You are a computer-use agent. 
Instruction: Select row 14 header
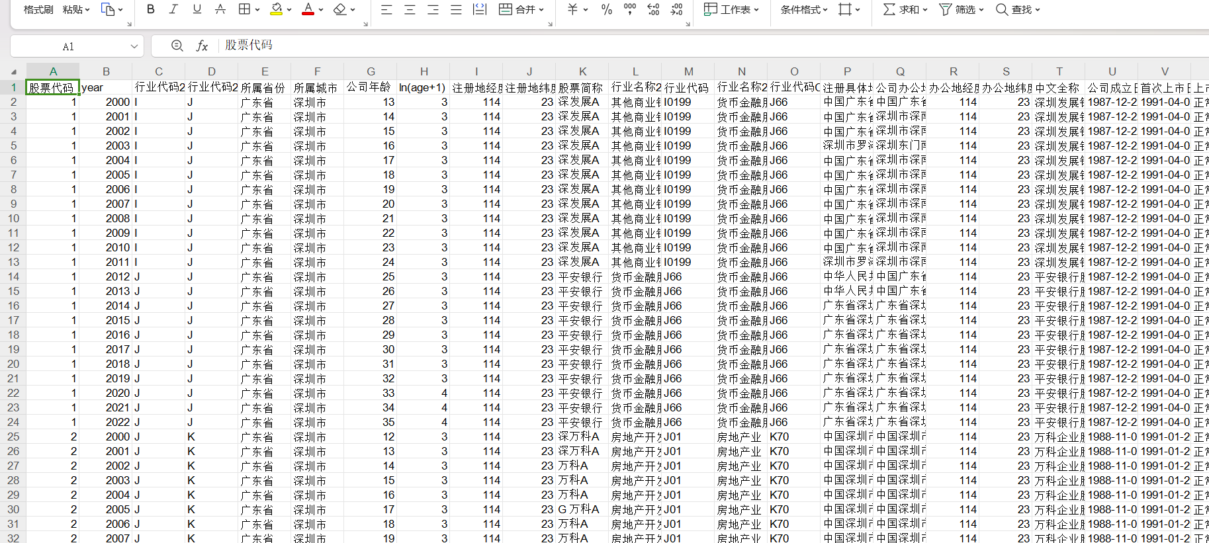coord(13,276)
